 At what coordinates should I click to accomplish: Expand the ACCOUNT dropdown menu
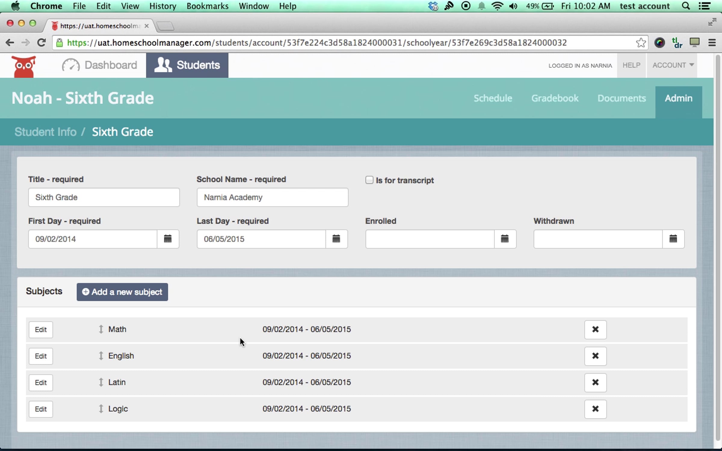click(x=673, y=65)
